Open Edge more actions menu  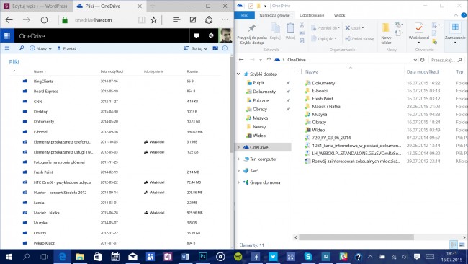225,19
